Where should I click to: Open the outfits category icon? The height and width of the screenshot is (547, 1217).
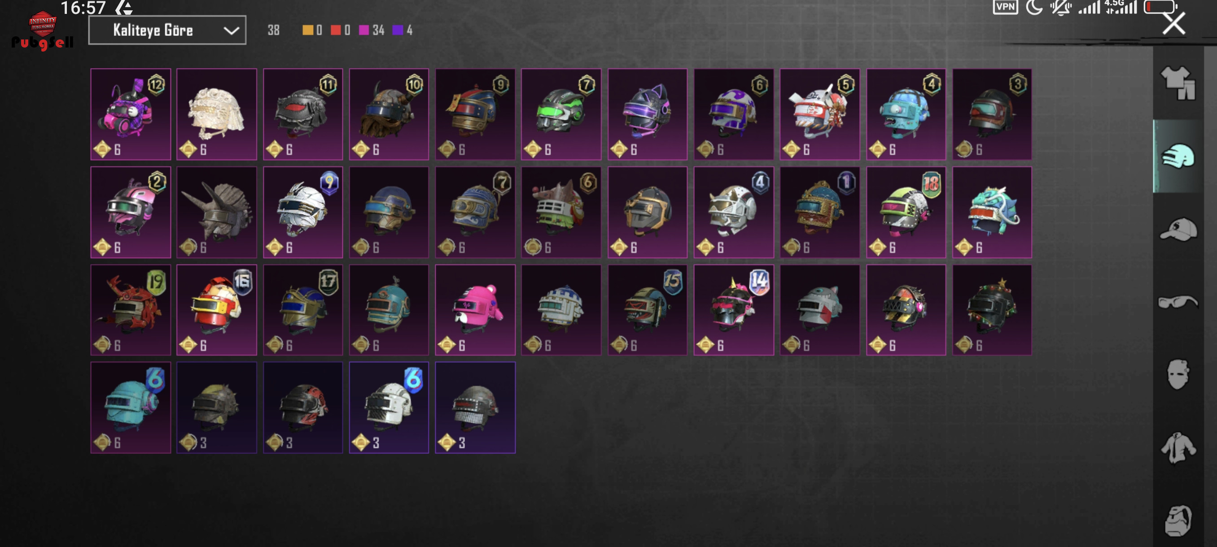point(1178,82)
